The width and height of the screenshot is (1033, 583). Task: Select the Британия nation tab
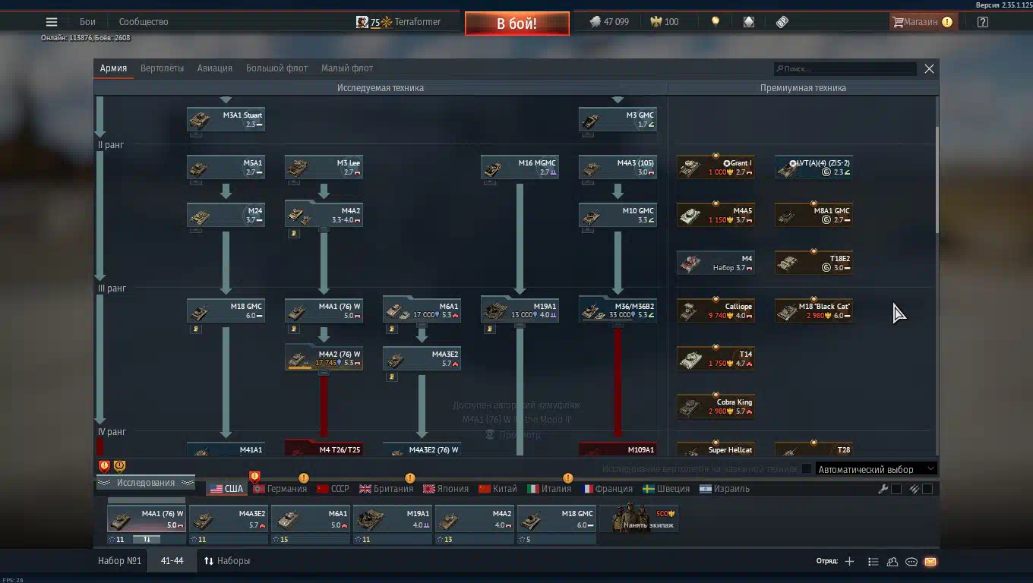click(x=387, y=489)
